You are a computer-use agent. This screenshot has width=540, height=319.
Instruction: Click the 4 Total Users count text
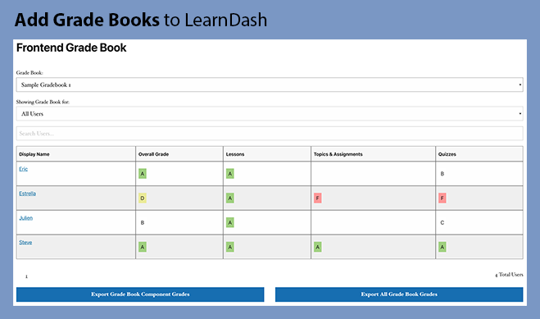[x=509, y=275]
